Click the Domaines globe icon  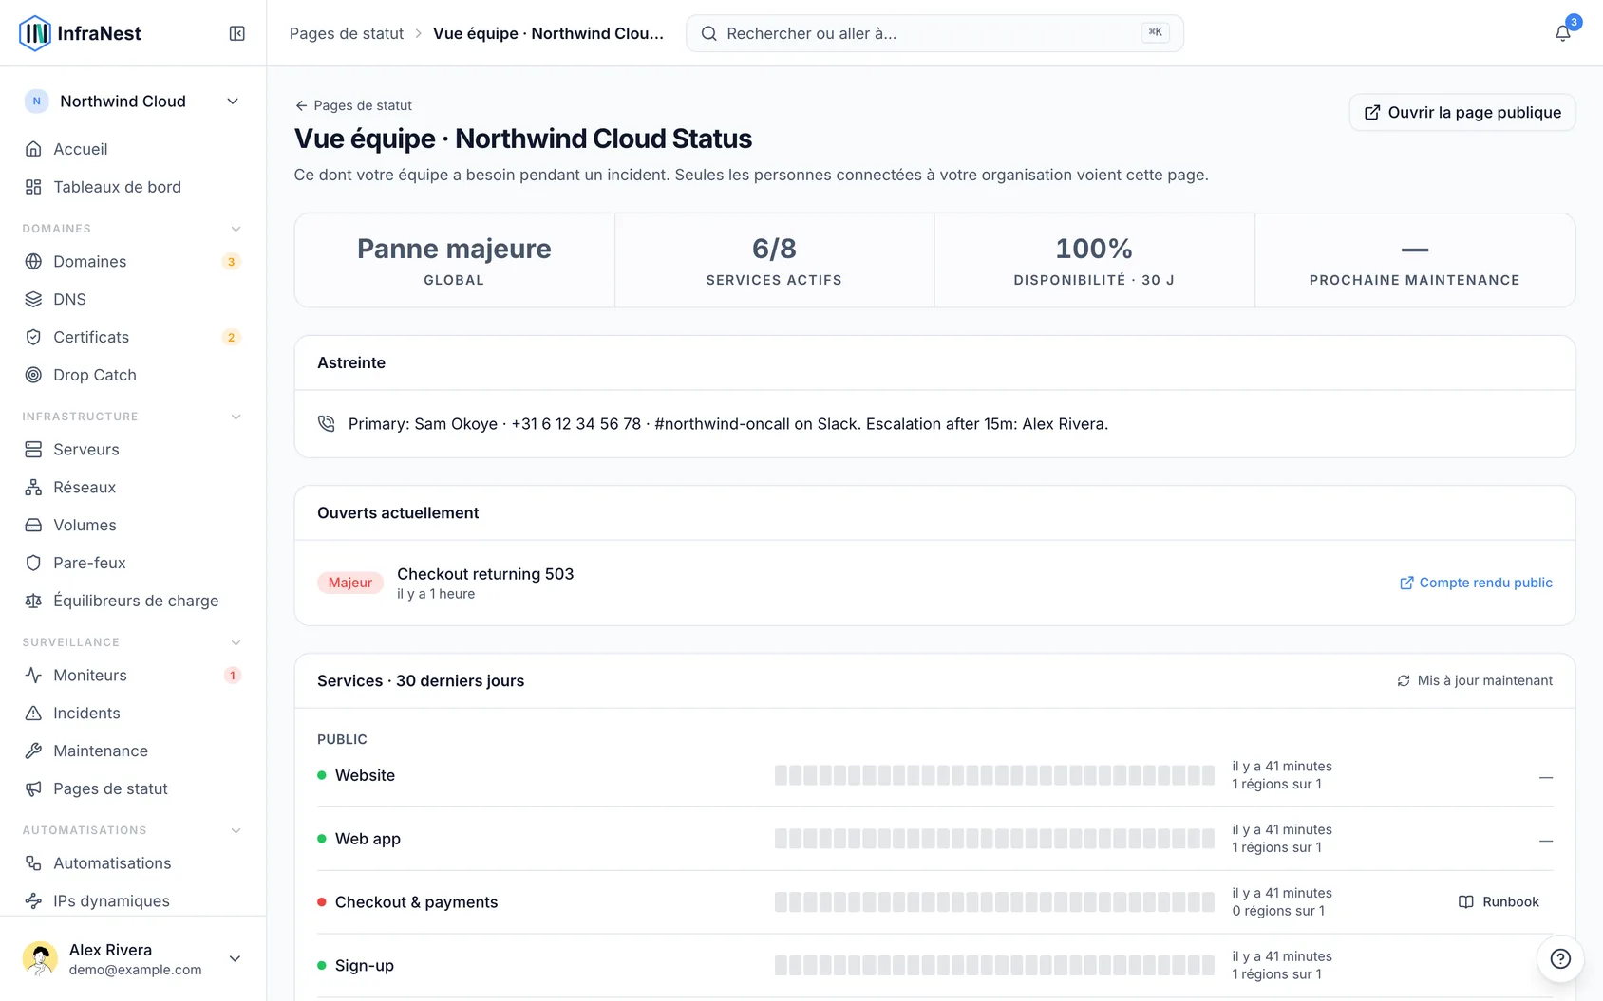[33, 261]
